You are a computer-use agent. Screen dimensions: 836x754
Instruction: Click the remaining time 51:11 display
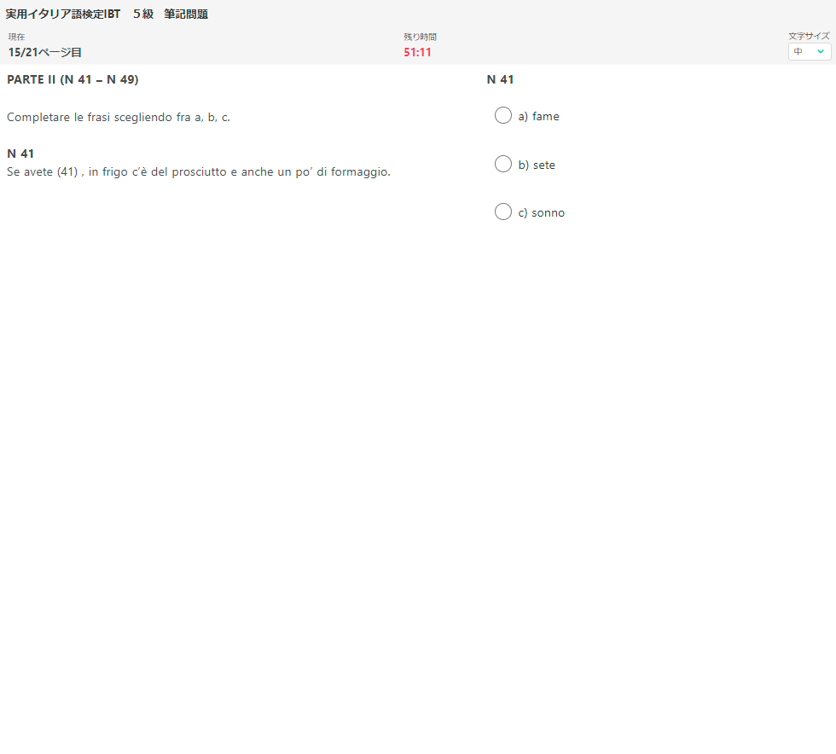coord(417,52)
